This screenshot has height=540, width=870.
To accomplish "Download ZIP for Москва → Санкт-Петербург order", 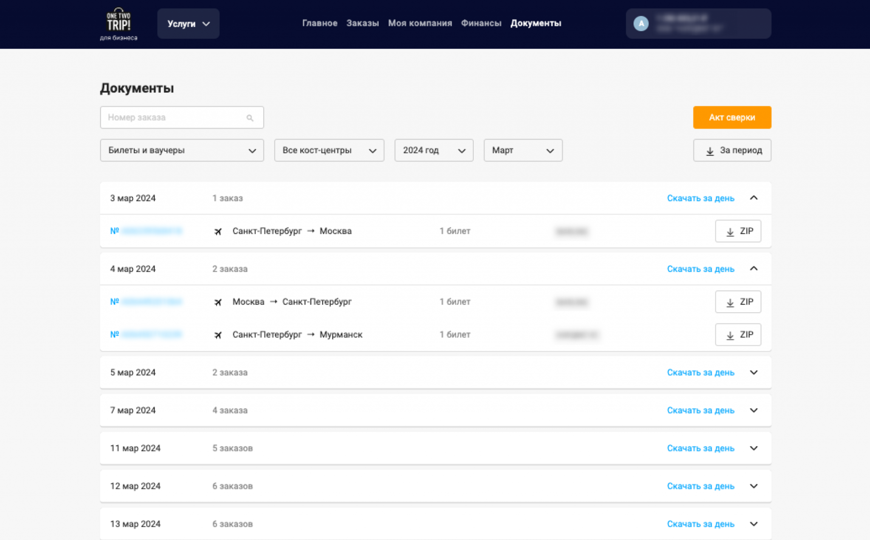I will click(x=737, y=302).
